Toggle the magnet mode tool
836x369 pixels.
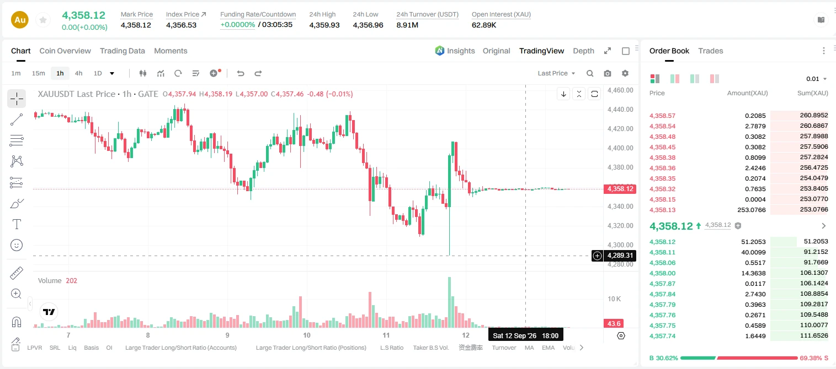click(x=17, y=322)
